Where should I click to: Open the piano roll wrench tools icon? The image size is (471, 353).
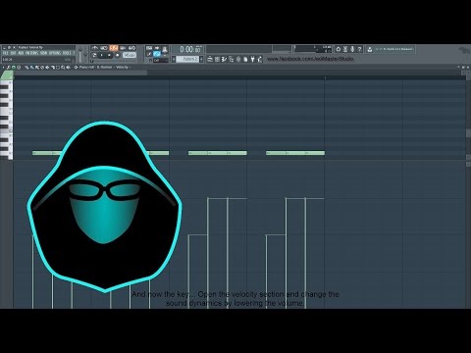click(x=8, y=68)
